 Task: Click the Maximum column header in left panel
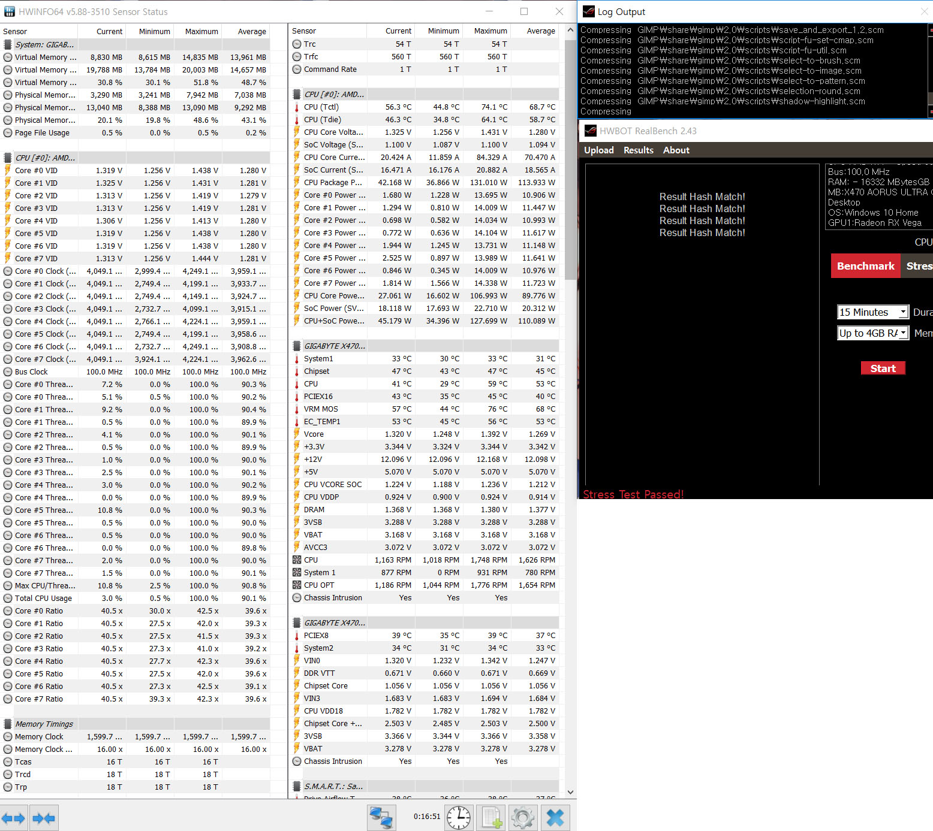pos(198,31)
